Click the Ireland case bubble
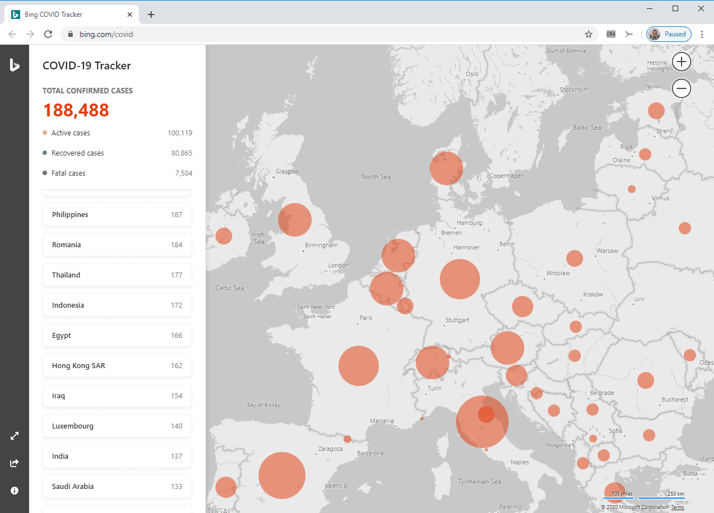714x513 pixels. [x=224, y=236]
